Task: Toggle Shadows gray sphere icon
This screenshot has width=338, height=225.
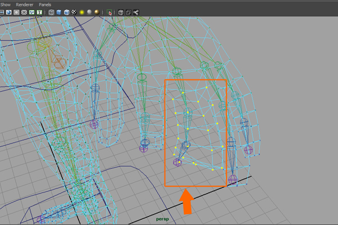Action: [89, 12]
